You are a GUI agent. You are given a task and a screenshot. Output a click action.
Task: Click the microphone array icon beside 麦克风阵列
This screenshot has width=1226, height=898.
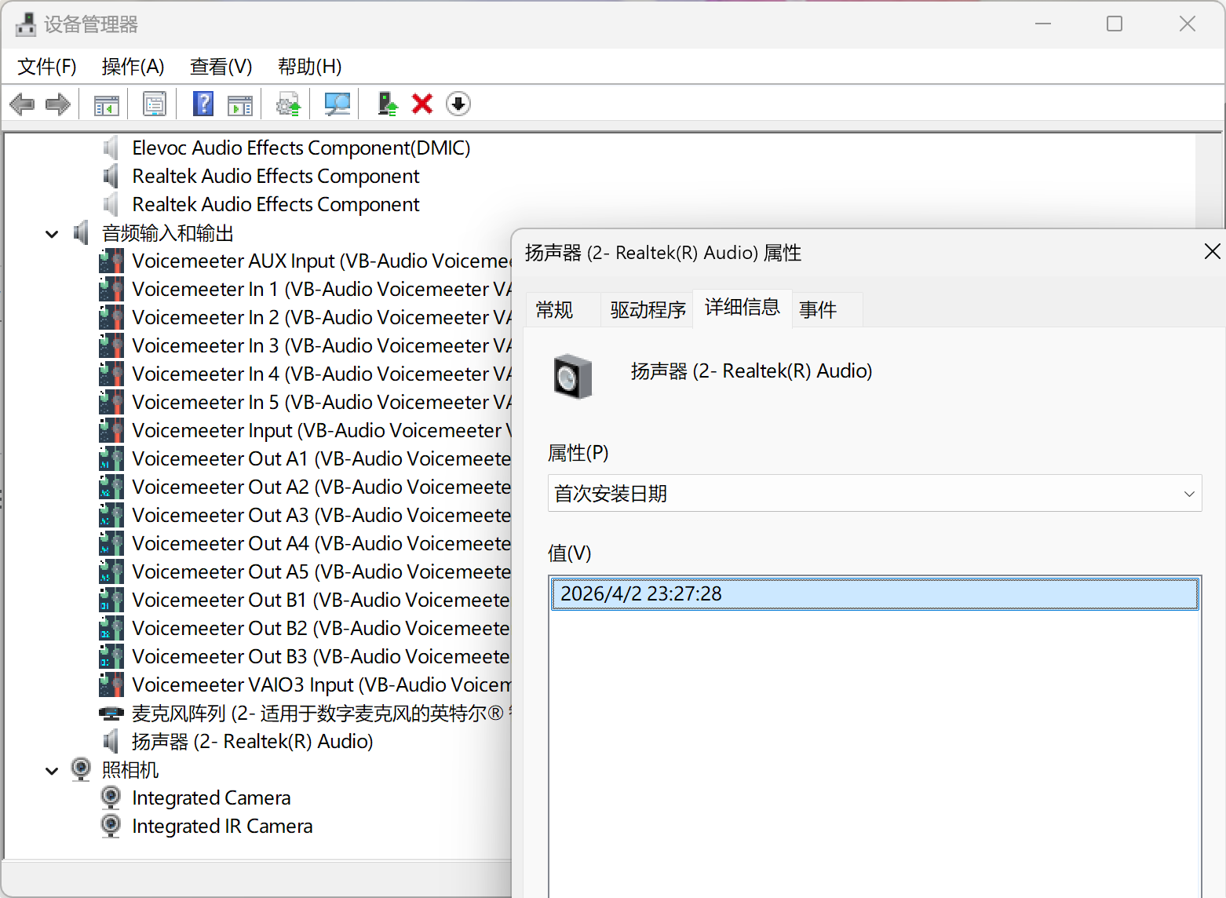click(111, 713)
